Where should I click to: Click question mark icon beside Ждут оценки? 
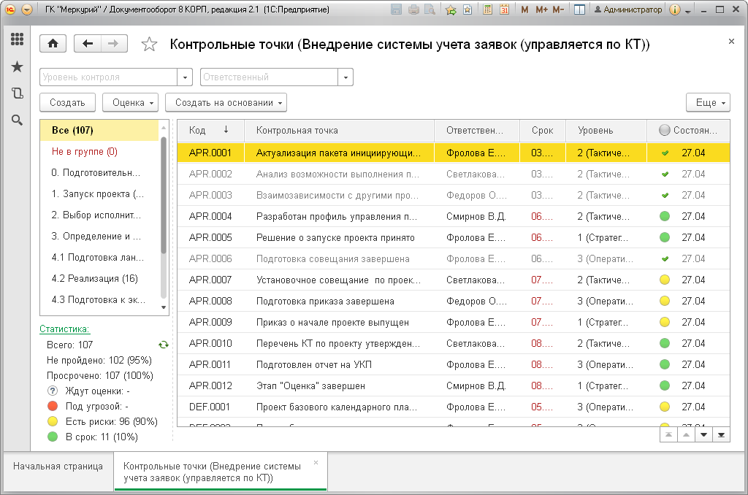point(53,391)
